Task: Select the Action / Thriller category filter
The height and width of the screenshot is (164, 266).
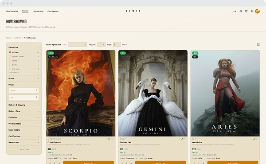Action: 18,57
